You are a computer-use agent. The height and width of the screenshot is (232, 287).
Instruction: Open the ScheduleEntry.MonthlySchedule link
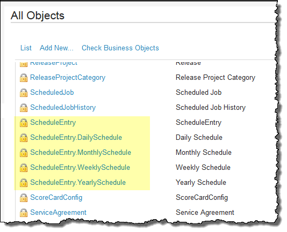click(81, 153)
